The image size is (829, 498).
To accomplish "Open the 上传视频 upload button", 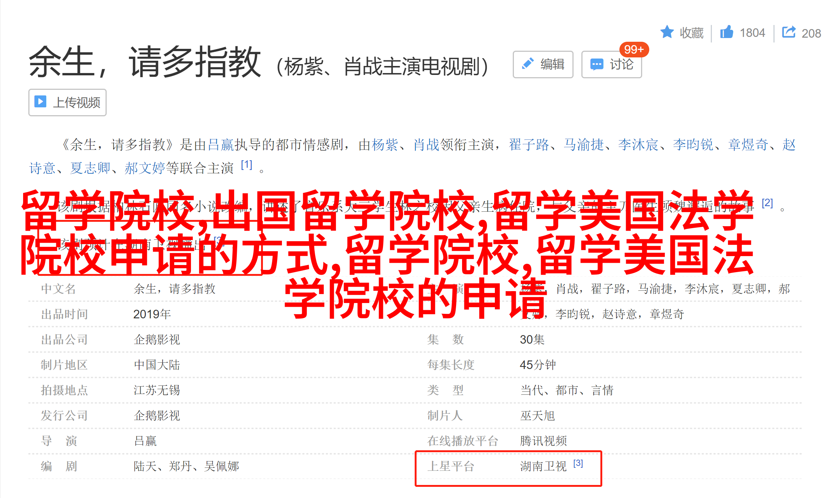I will click(x=67, y=103).
